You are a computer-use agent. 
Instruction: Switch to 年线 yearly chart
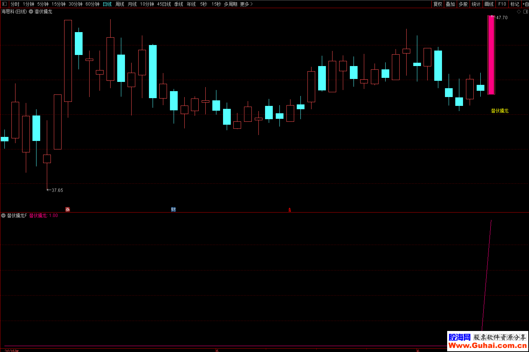191,4
